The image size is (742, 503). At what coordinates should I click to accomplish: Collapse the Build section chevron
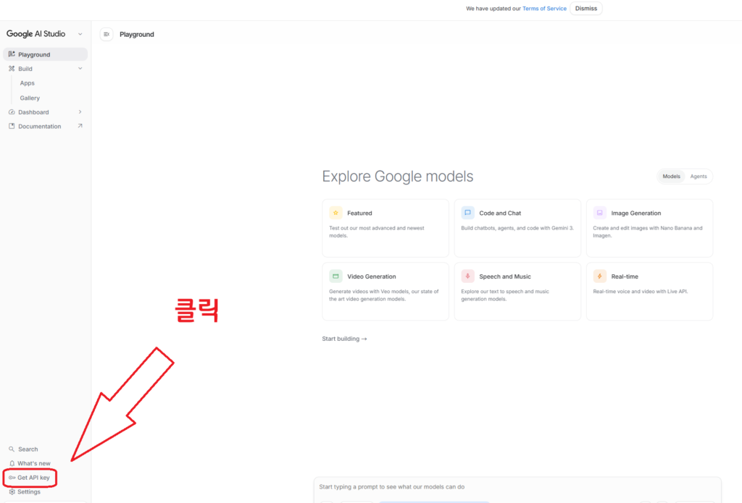[x=80, y=68]
